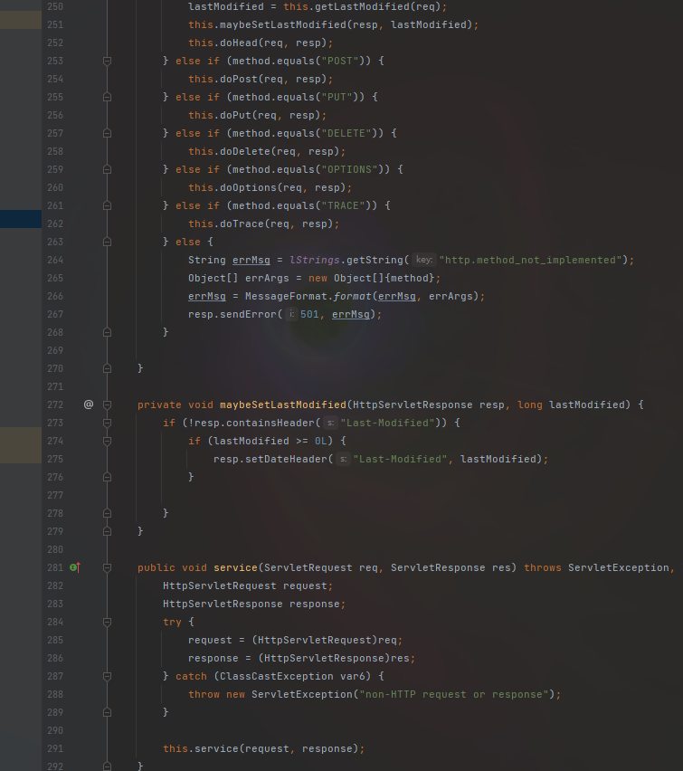Click the fold end marker on line 270
683x771 pixels.
point(107,368)
